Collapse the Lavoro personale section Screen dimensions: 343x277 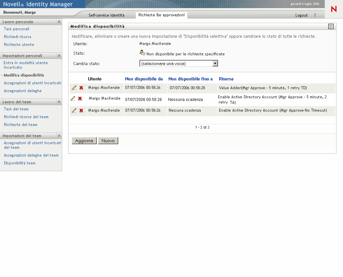(x=59, y=21)
